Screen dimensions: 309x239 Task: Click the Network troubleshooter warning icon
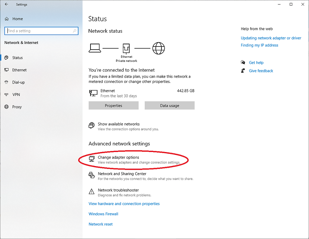pyautogui.click(x=91, y=191)
